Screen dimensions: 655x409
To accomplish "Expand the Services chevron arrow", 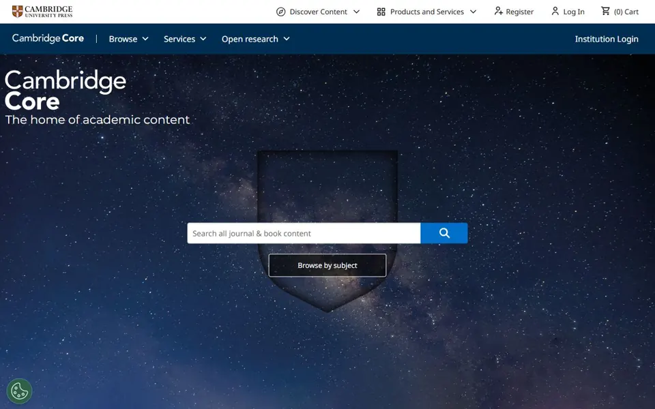I will point(203,39).
